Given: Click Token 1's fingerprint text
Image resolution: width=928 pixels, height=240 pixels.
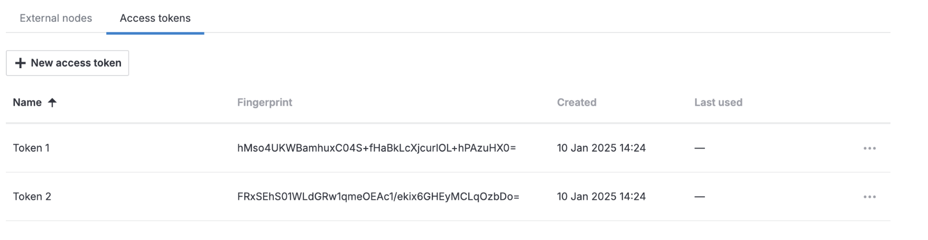Looking at the screenshot, I should pyautogui.click(x=376, y=148).
